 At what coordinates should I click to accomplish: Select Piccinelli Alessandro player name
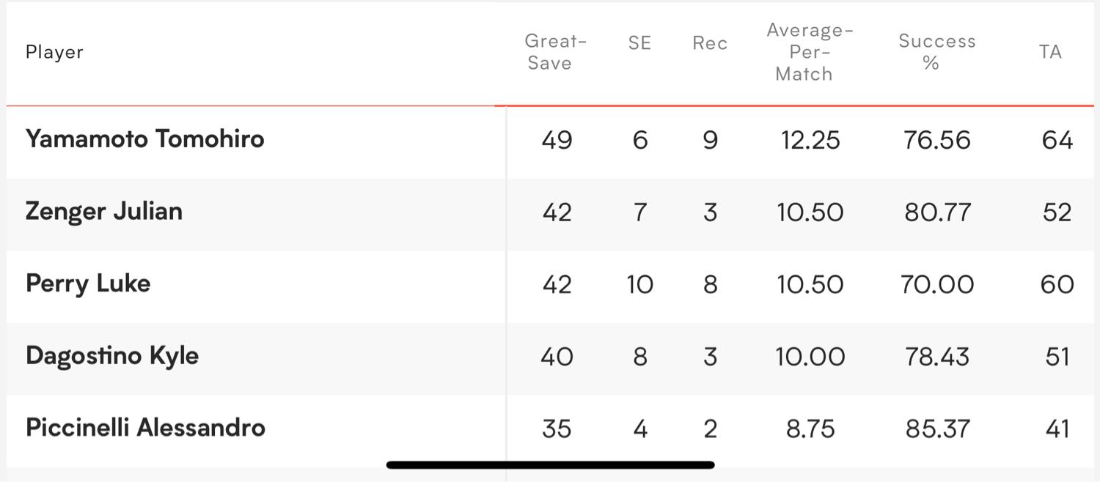click(x=145, y=428)
